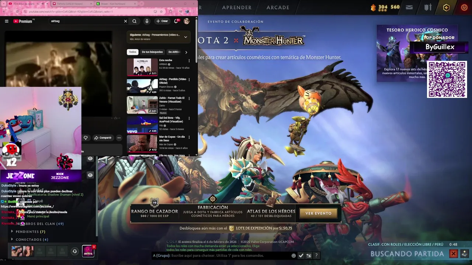Open more actions ellipsis under the video
Viewport: 472px width, 265px height.
click(119, 138)
